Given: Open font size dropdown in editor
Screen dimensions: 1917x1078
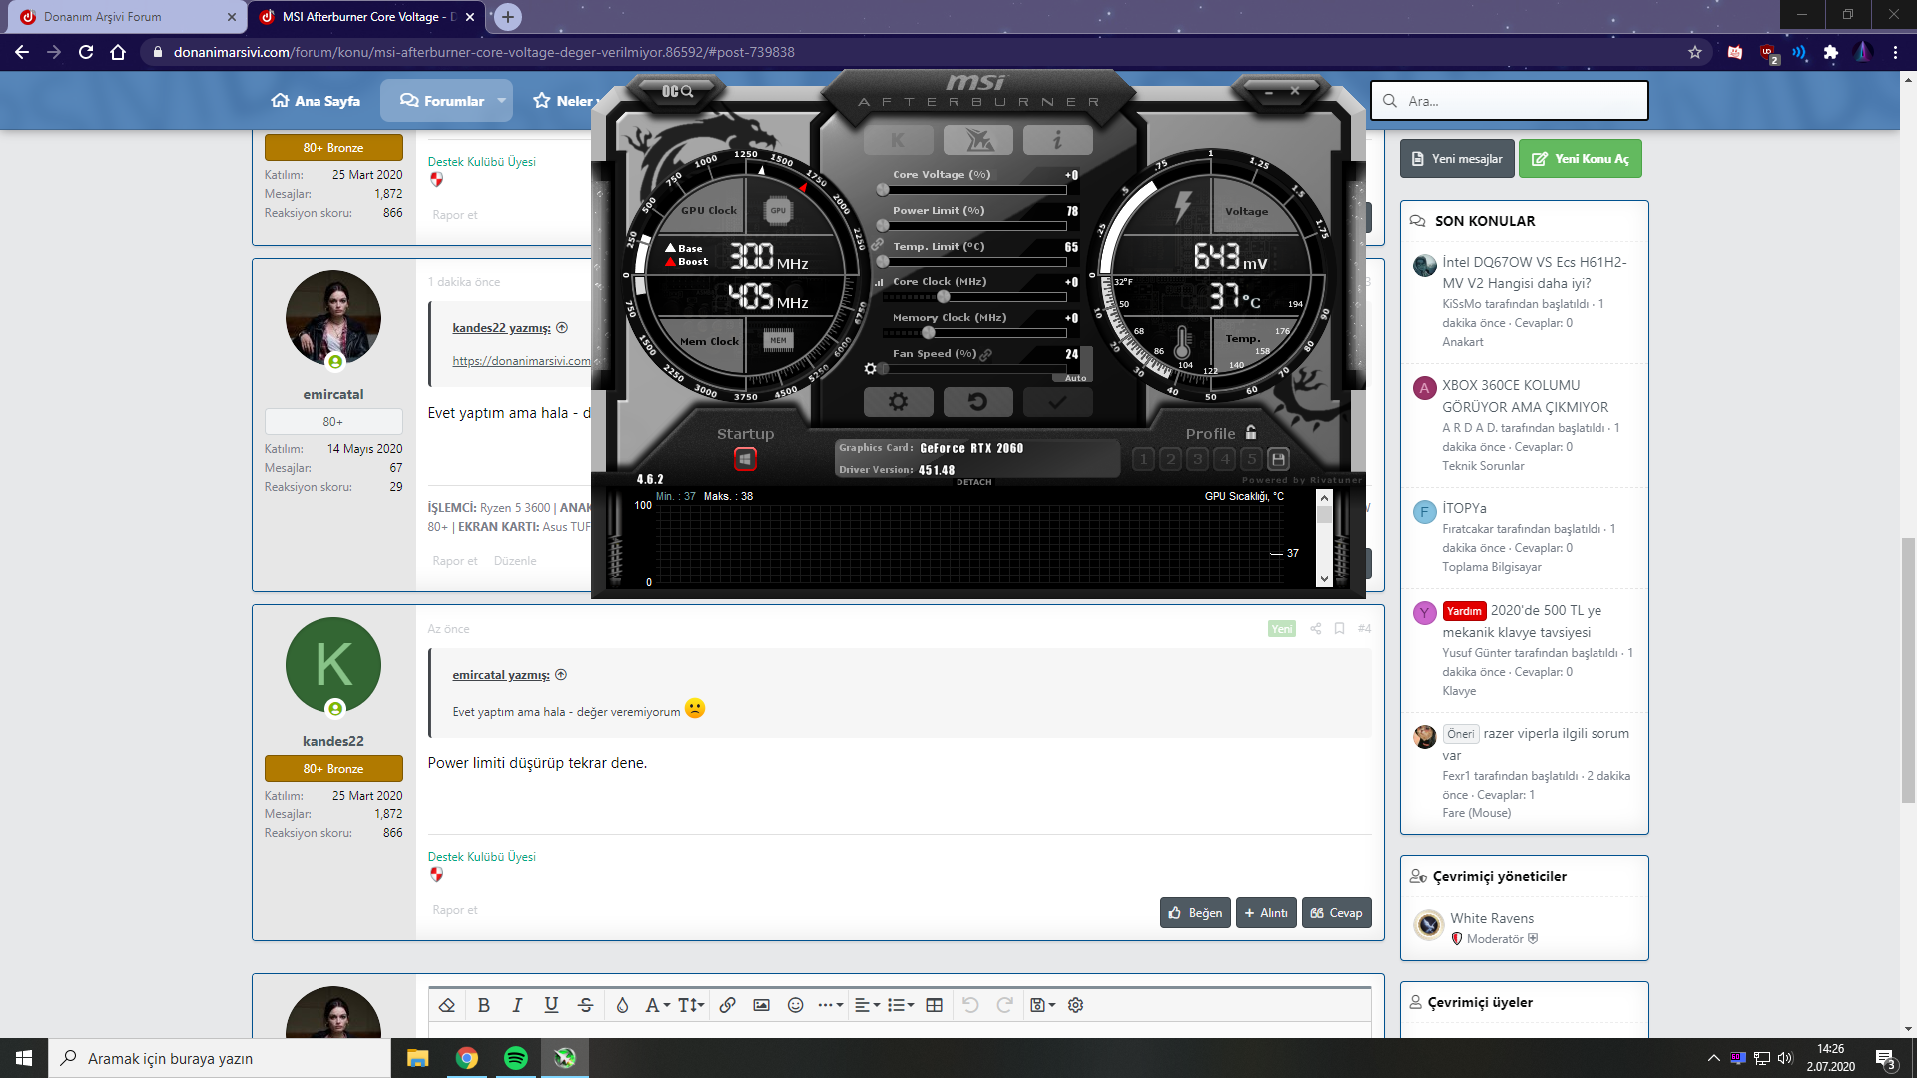Looking at the screenshot, I should point(691,1005).
